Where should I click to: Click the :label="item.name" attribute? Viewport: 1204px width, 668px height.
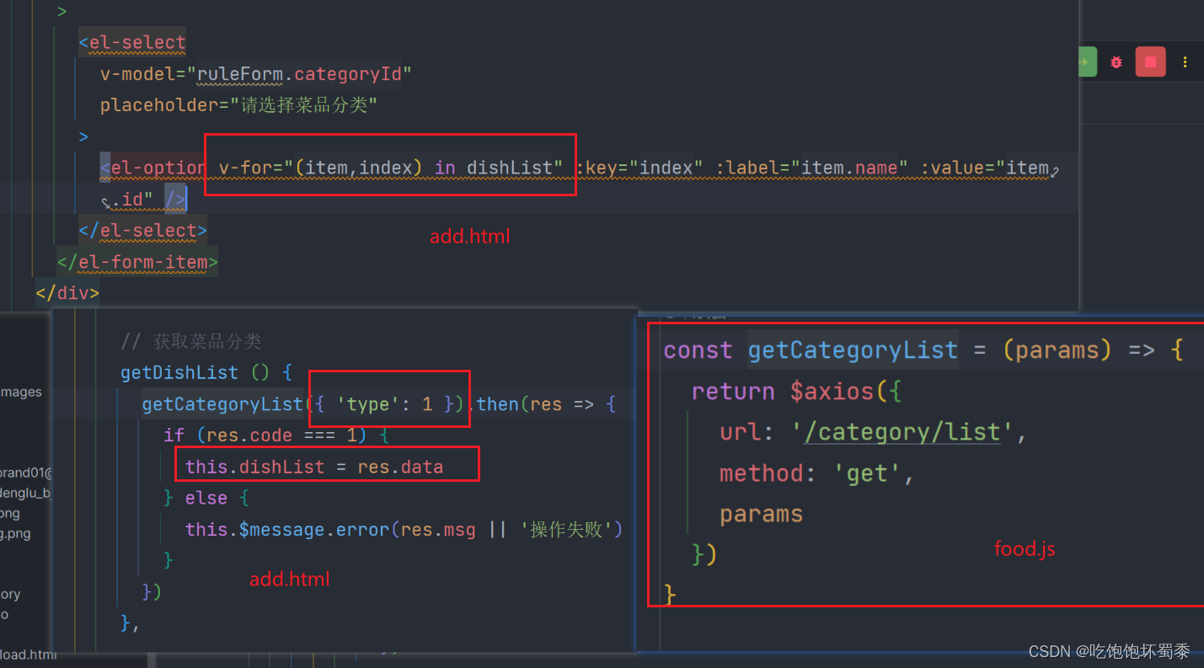(x=812, y=168)
